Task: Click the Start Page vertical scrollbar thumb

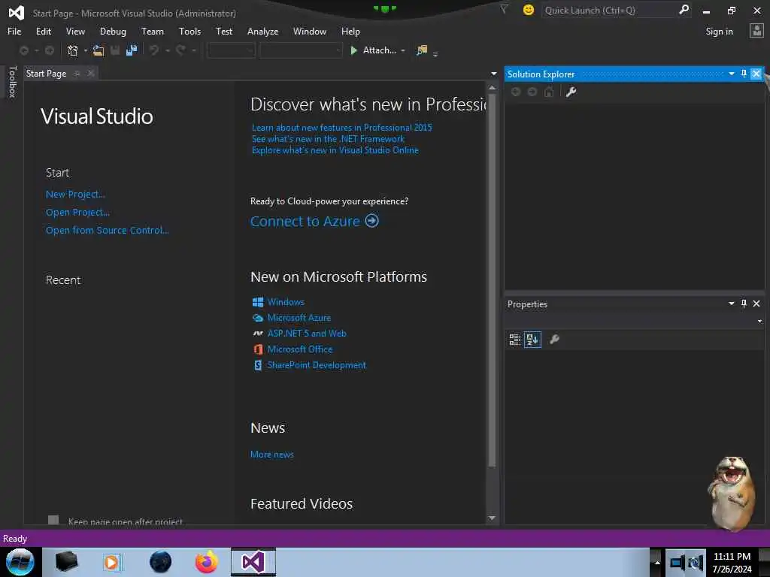Action: tap(492, 279)
